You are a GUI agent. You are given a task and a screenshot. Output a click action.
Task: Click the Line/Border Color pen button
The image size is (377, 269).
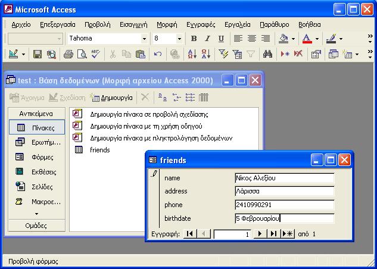point(331,39)
